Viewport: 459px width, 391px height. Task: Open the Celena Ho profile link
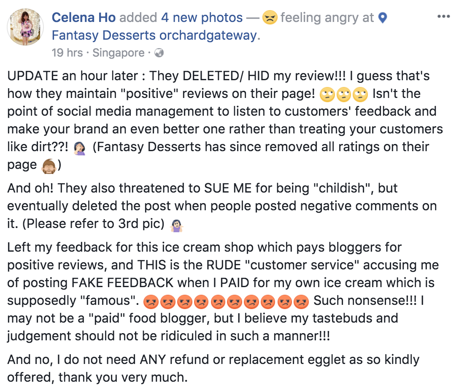point(84,18)
